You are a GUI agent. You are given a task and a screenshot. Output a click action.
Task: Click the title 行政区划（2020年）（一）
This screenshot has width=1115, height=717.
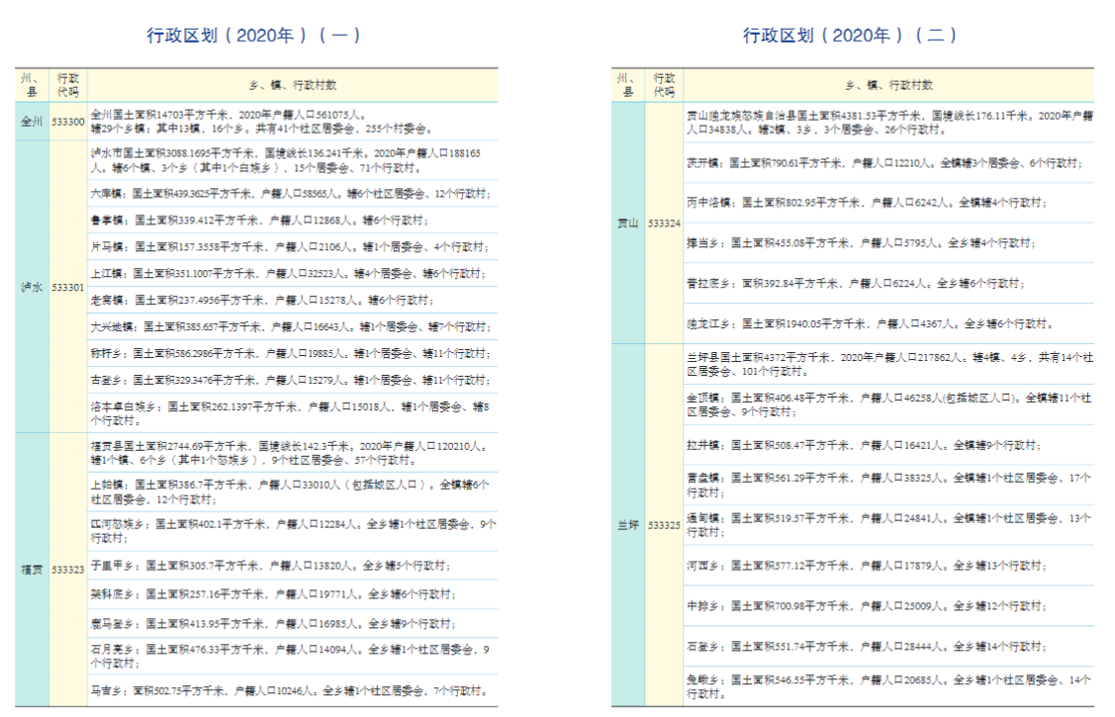point(254,36)
